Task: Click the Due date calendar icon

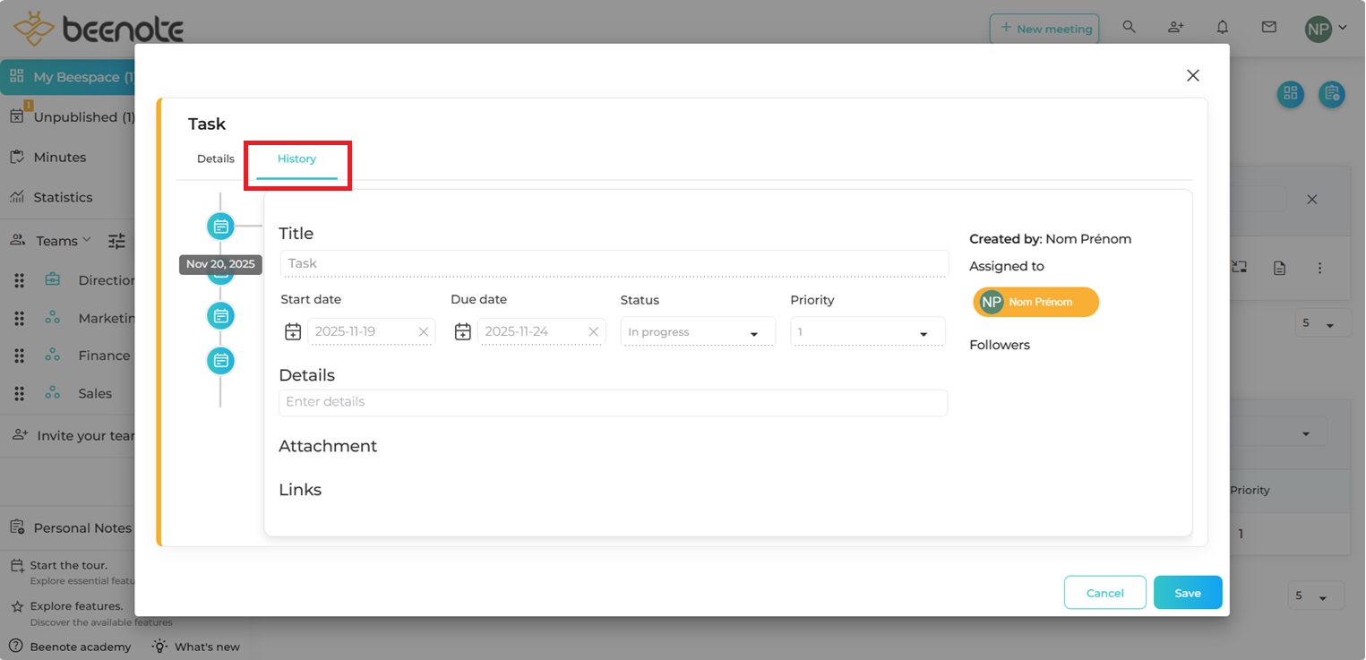Action: click(462, 332)
